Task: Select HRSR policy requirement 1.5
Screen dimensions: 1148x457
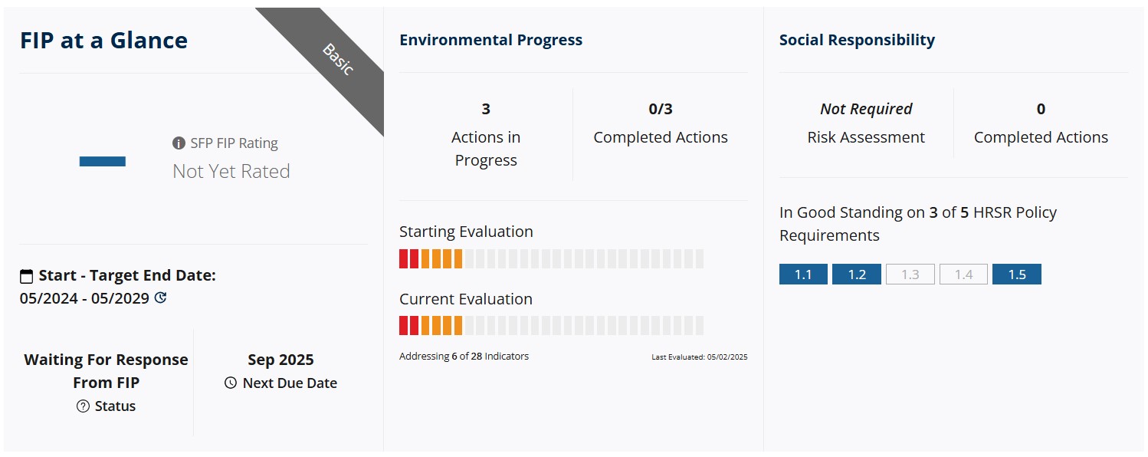Action: click(x=1017, y=275)
